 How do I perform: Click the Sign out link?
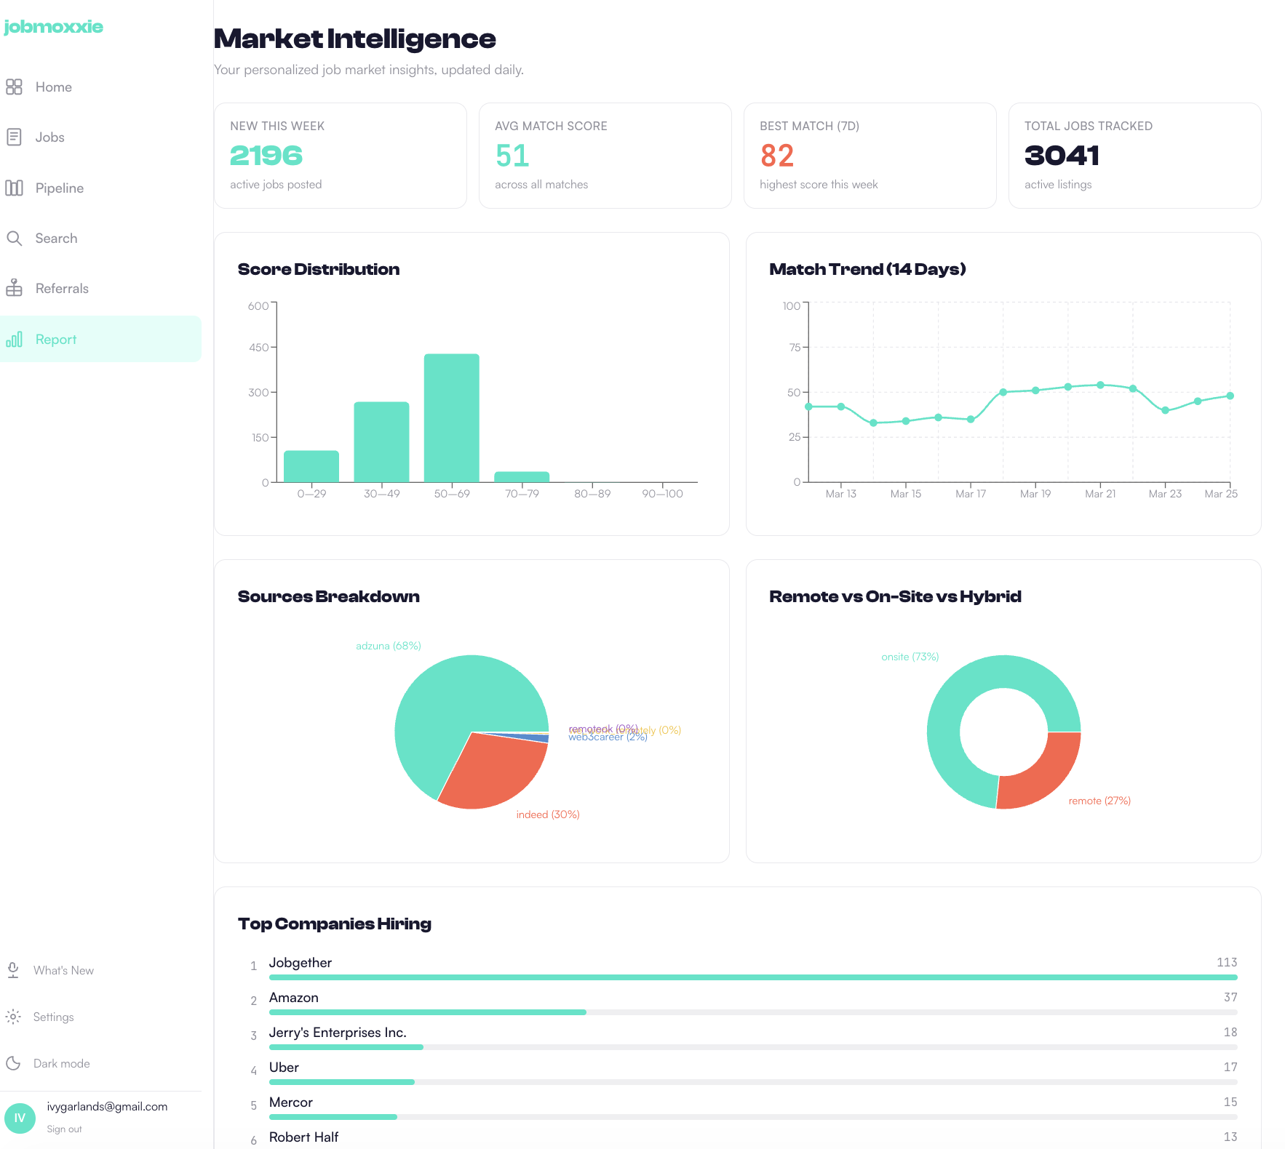pyautogui.click(x=64, y=1129)
